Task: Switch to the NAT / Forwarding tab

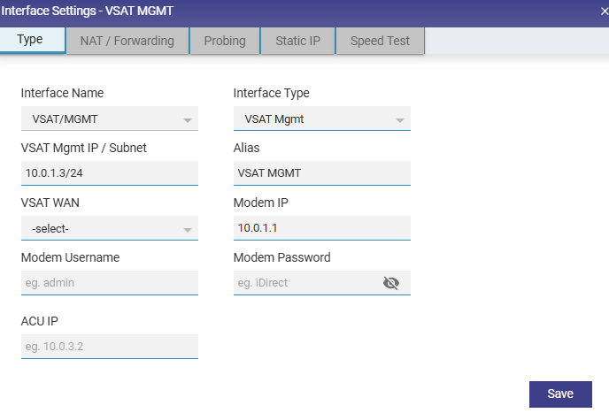Action: click(127, 41)
